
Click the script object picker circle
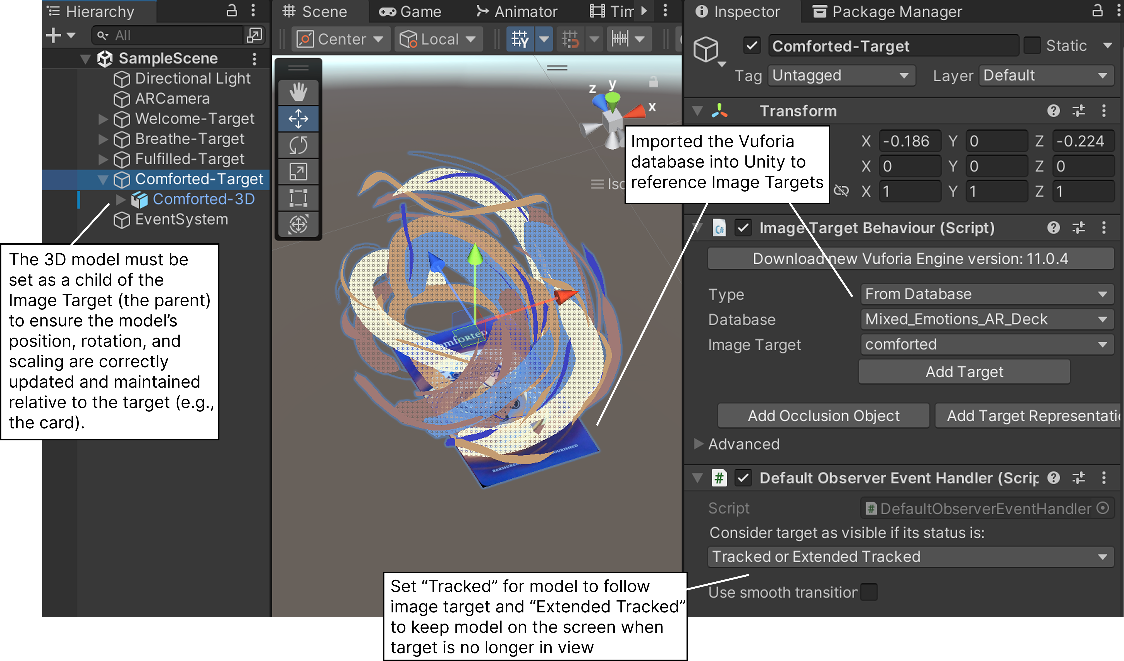tap(1103, 508)
